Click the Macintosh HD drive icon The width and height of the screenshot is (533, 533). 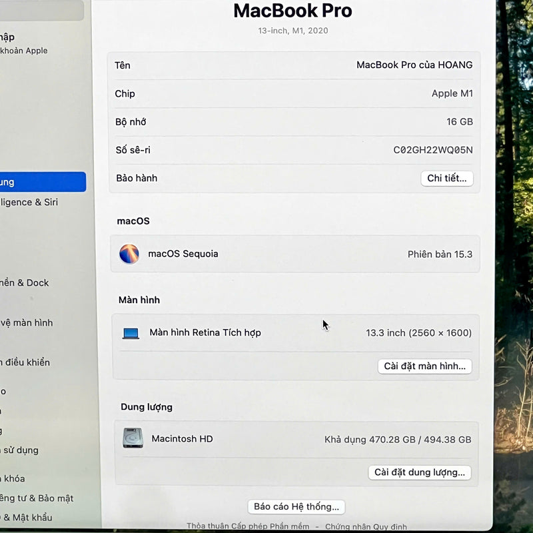pos(133,438)
